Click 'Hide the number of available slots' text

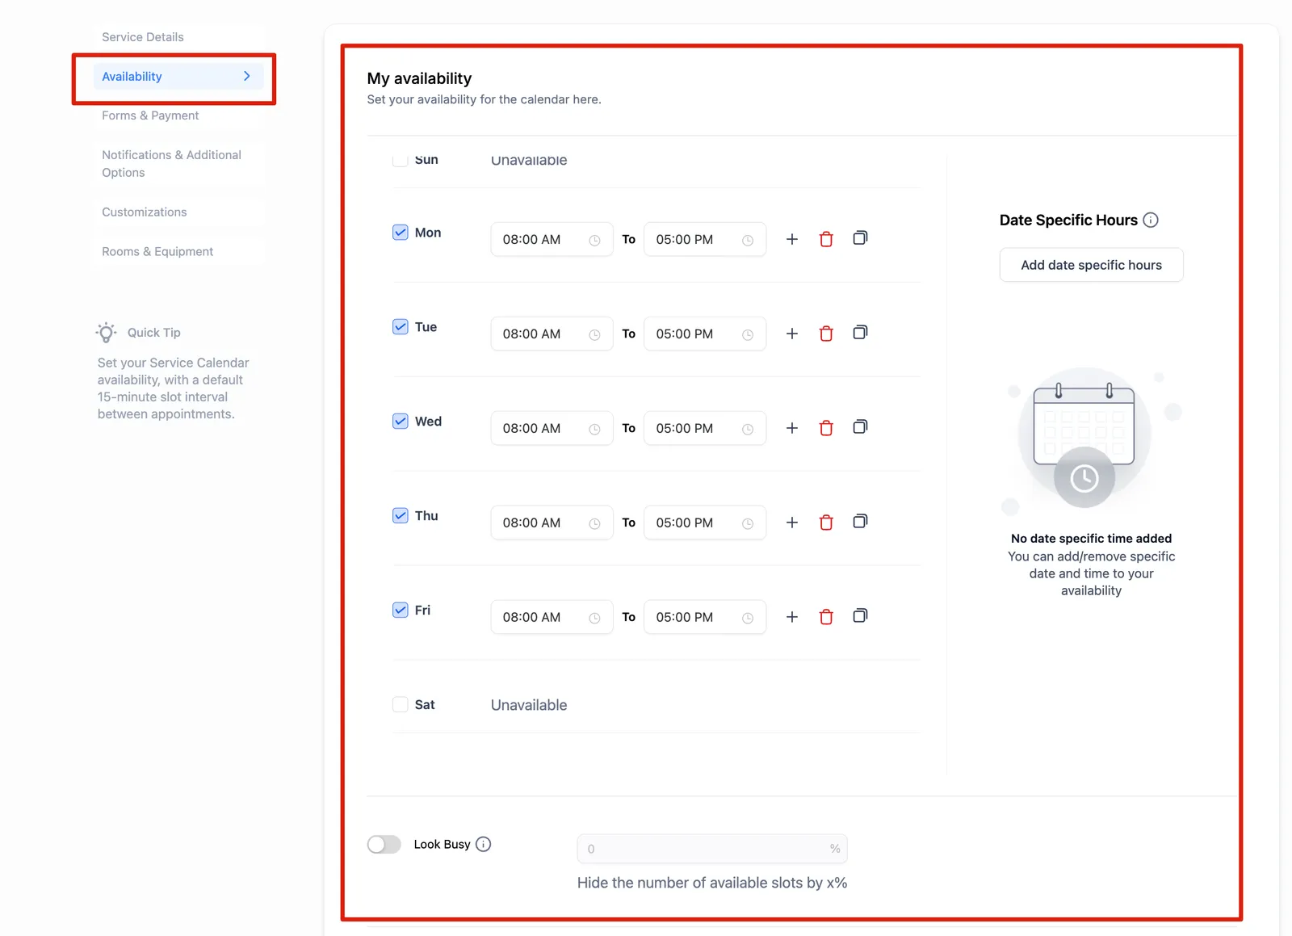(x=712, y=883)
